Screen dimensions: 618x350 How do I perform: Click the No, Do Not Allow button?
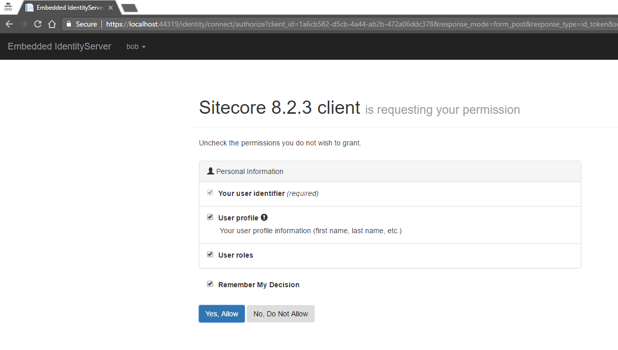click(280, 314)
